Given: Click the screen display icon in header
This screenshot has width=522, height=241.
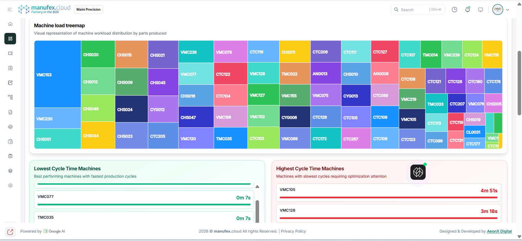Looking at the screenshot, I should click(x=481, y=10).
